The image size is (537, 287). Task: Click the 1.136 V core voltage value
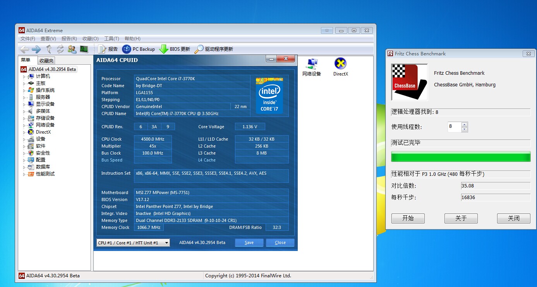tap(250, 127)
